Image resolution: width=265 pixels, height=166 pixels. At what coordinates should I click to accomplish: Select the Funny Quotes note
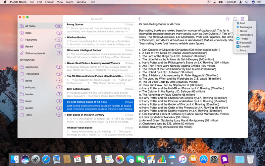point(99,28)
